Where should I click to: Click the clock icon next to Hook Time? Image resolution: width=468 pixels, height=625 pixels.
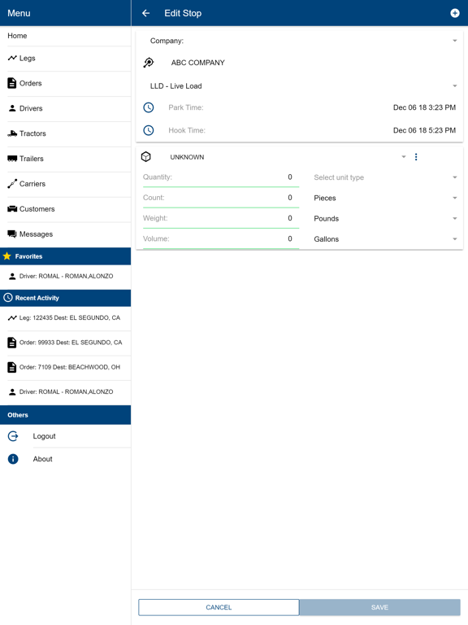[149, 130]
